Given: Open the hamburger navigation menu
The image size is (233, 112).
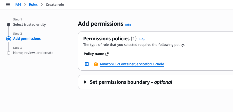Looking at the screenshot, I should [x=8, y=5].
